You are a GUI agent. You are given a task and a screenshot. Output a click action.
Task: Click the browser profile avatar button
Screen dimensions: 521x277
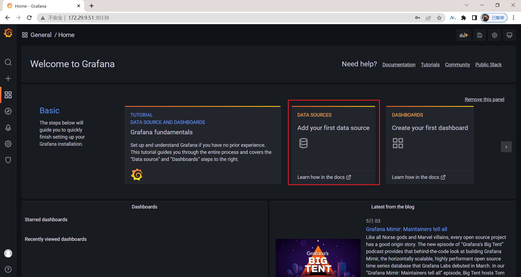[494, 18]
